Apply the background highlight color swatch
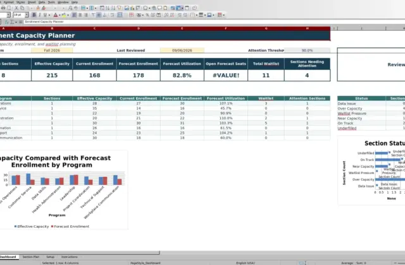Viewport: 405px width, 265px height. (x=64, y=15)
